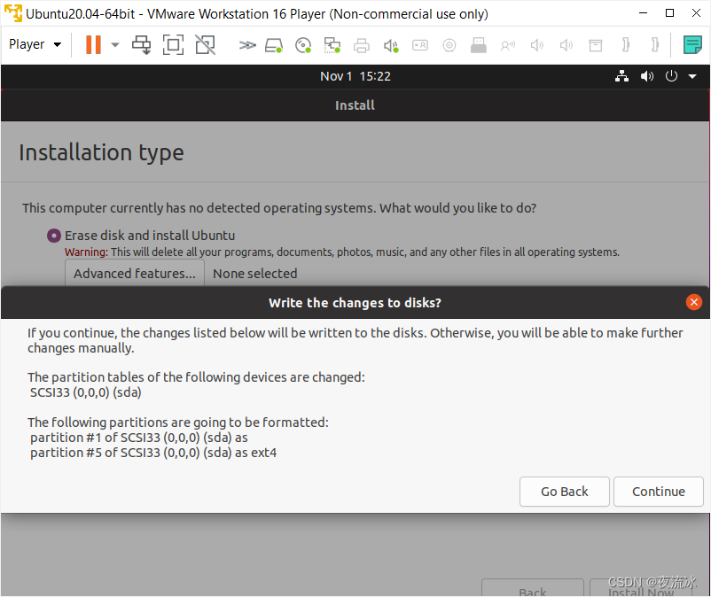Click the smart card reader device icon
This screenshot has height=597, width=711.
click(x=420, y=45)
